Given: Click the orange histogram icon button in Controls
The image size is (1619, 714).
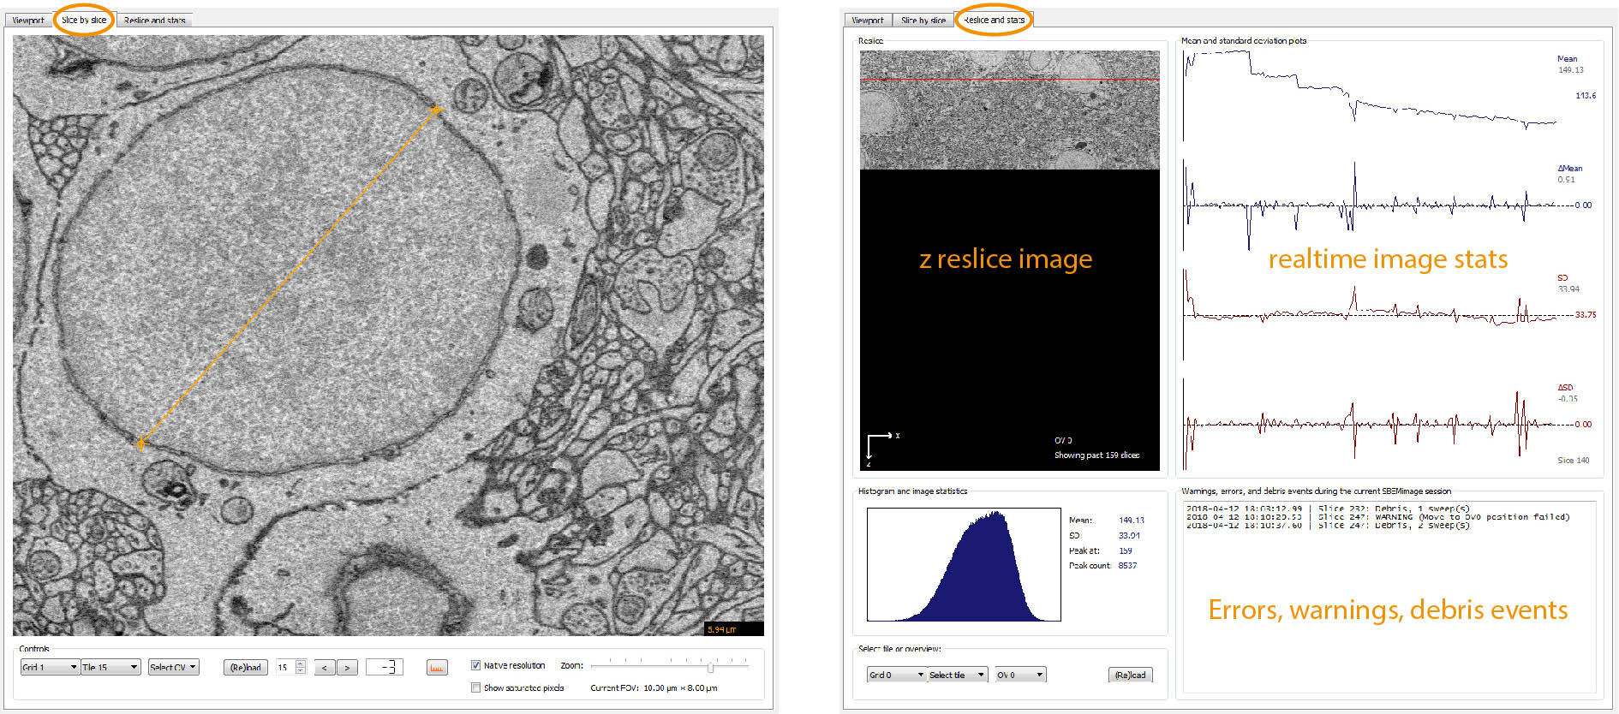Looking at the screenshot, I should pyautogui.click(x=437, y=667).
